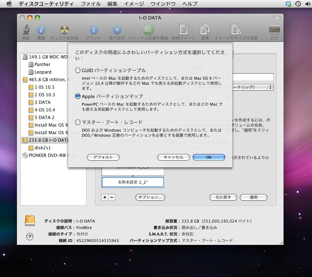Click the キャンセル button
Screen dimensions: 312x277
tap(173, 157)
